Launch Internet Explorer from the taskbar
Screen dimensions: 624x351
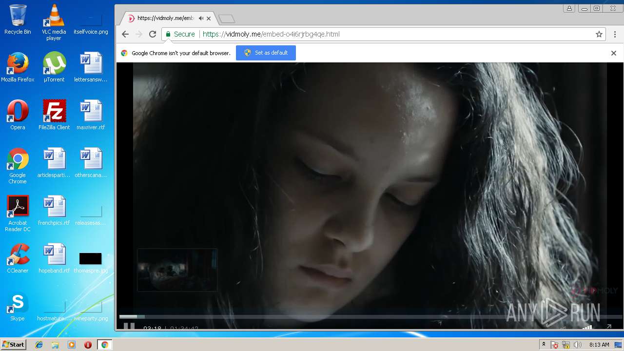pyautogui.click(x=39, y=345)
